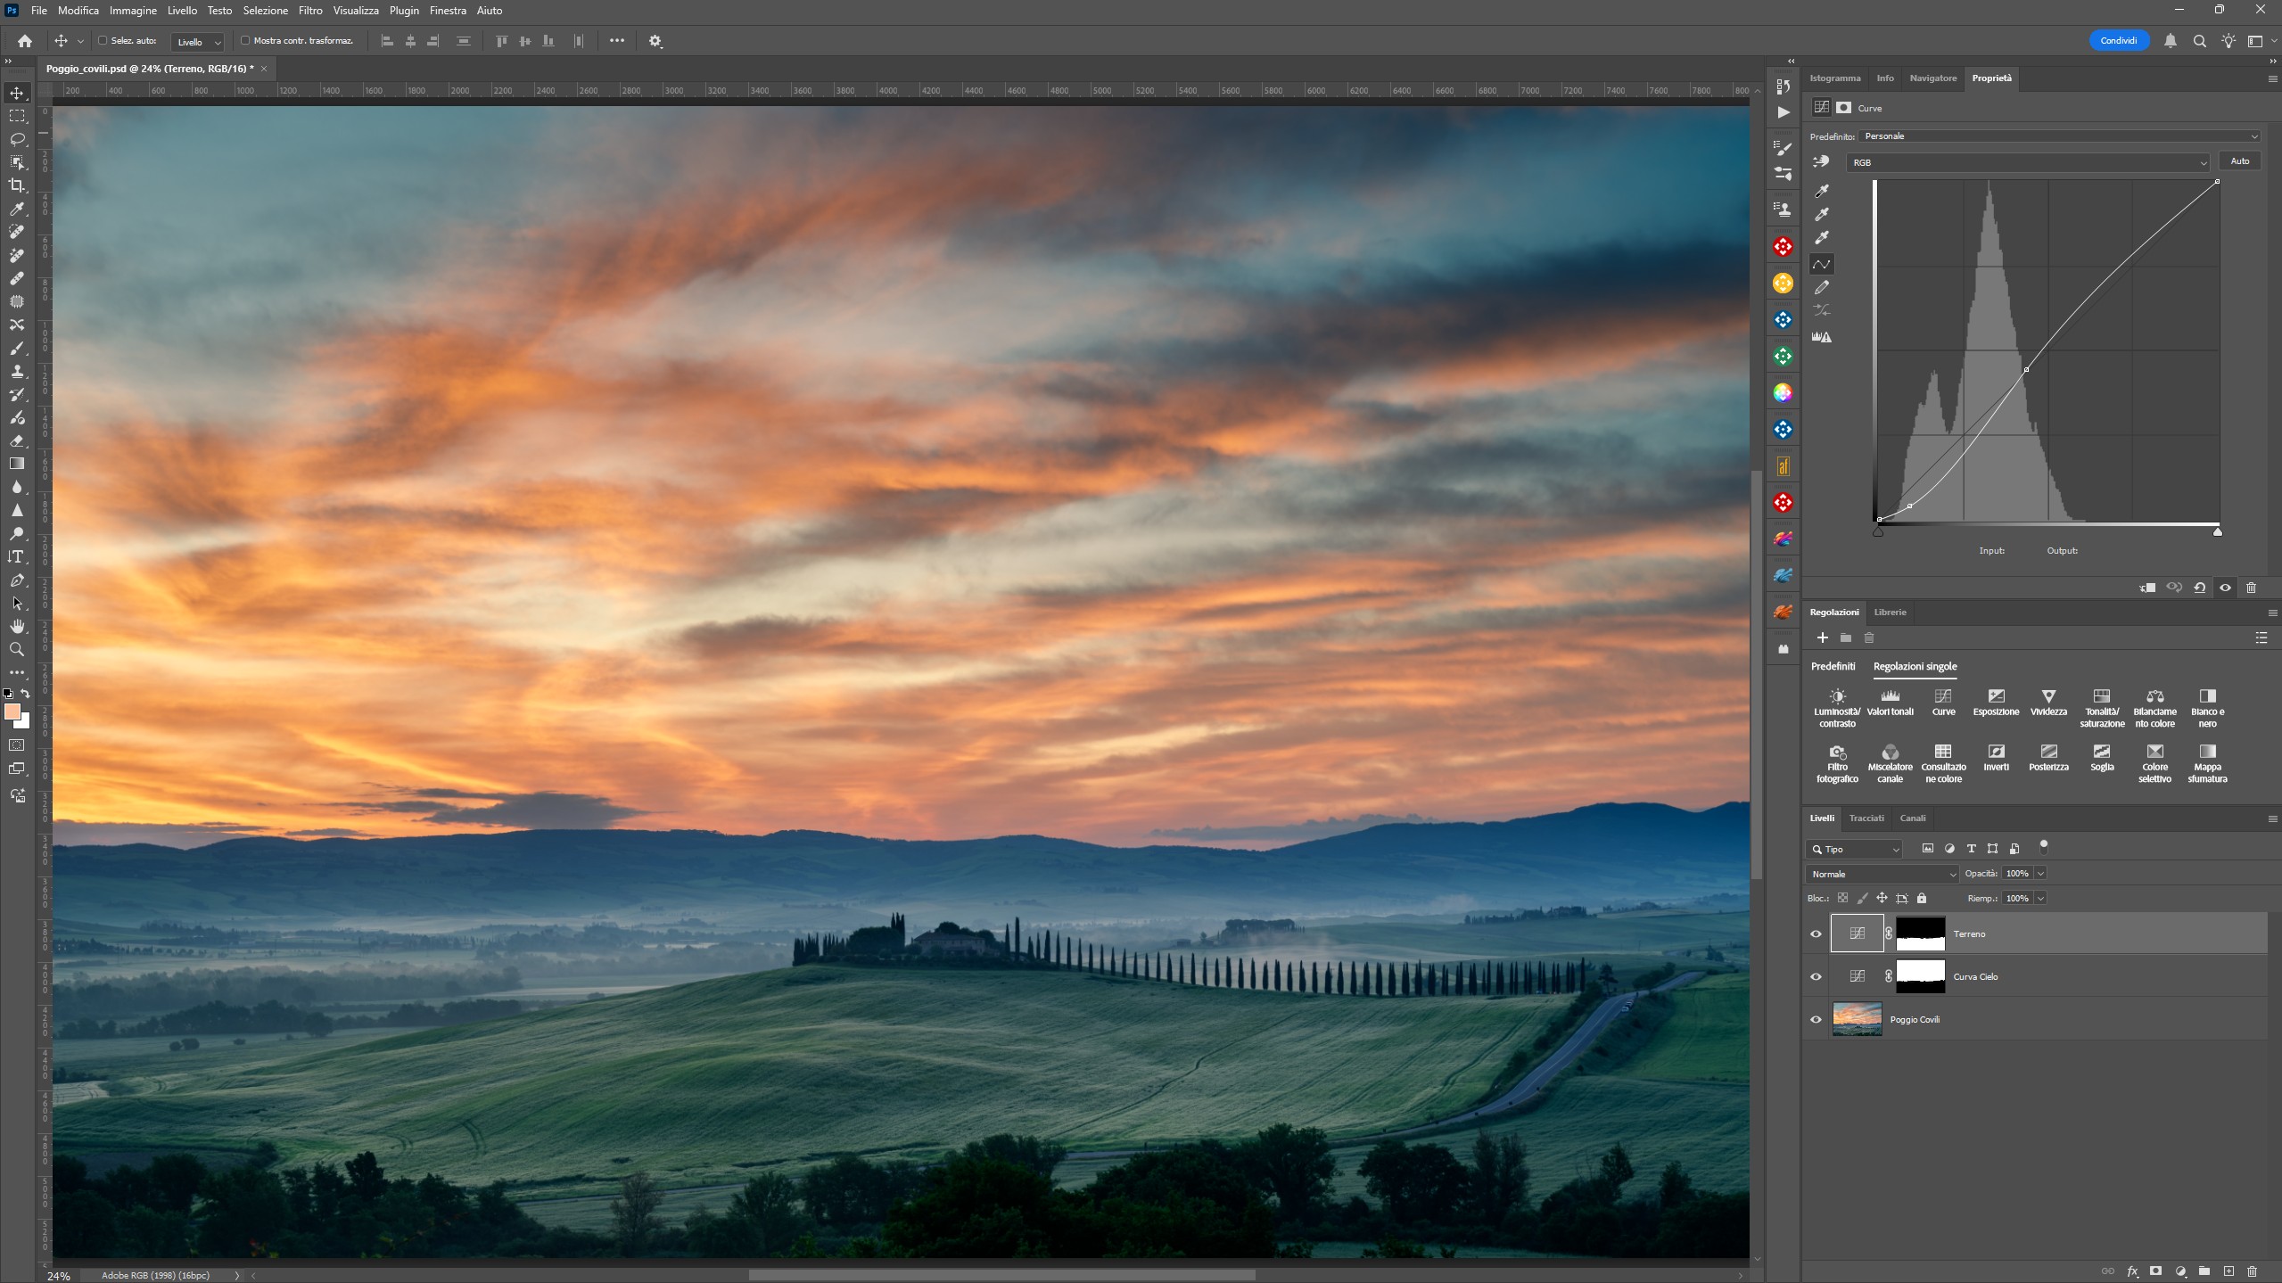The width and height of the screenshot is (2282, 1283).
Task: Open the Riemp. fill value dropdown
Action: (x=2040, y=899)
